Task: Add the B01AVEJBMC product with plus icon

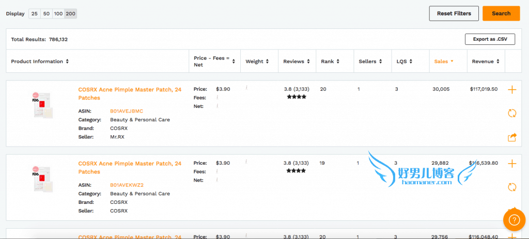Action: pos(512,90)
